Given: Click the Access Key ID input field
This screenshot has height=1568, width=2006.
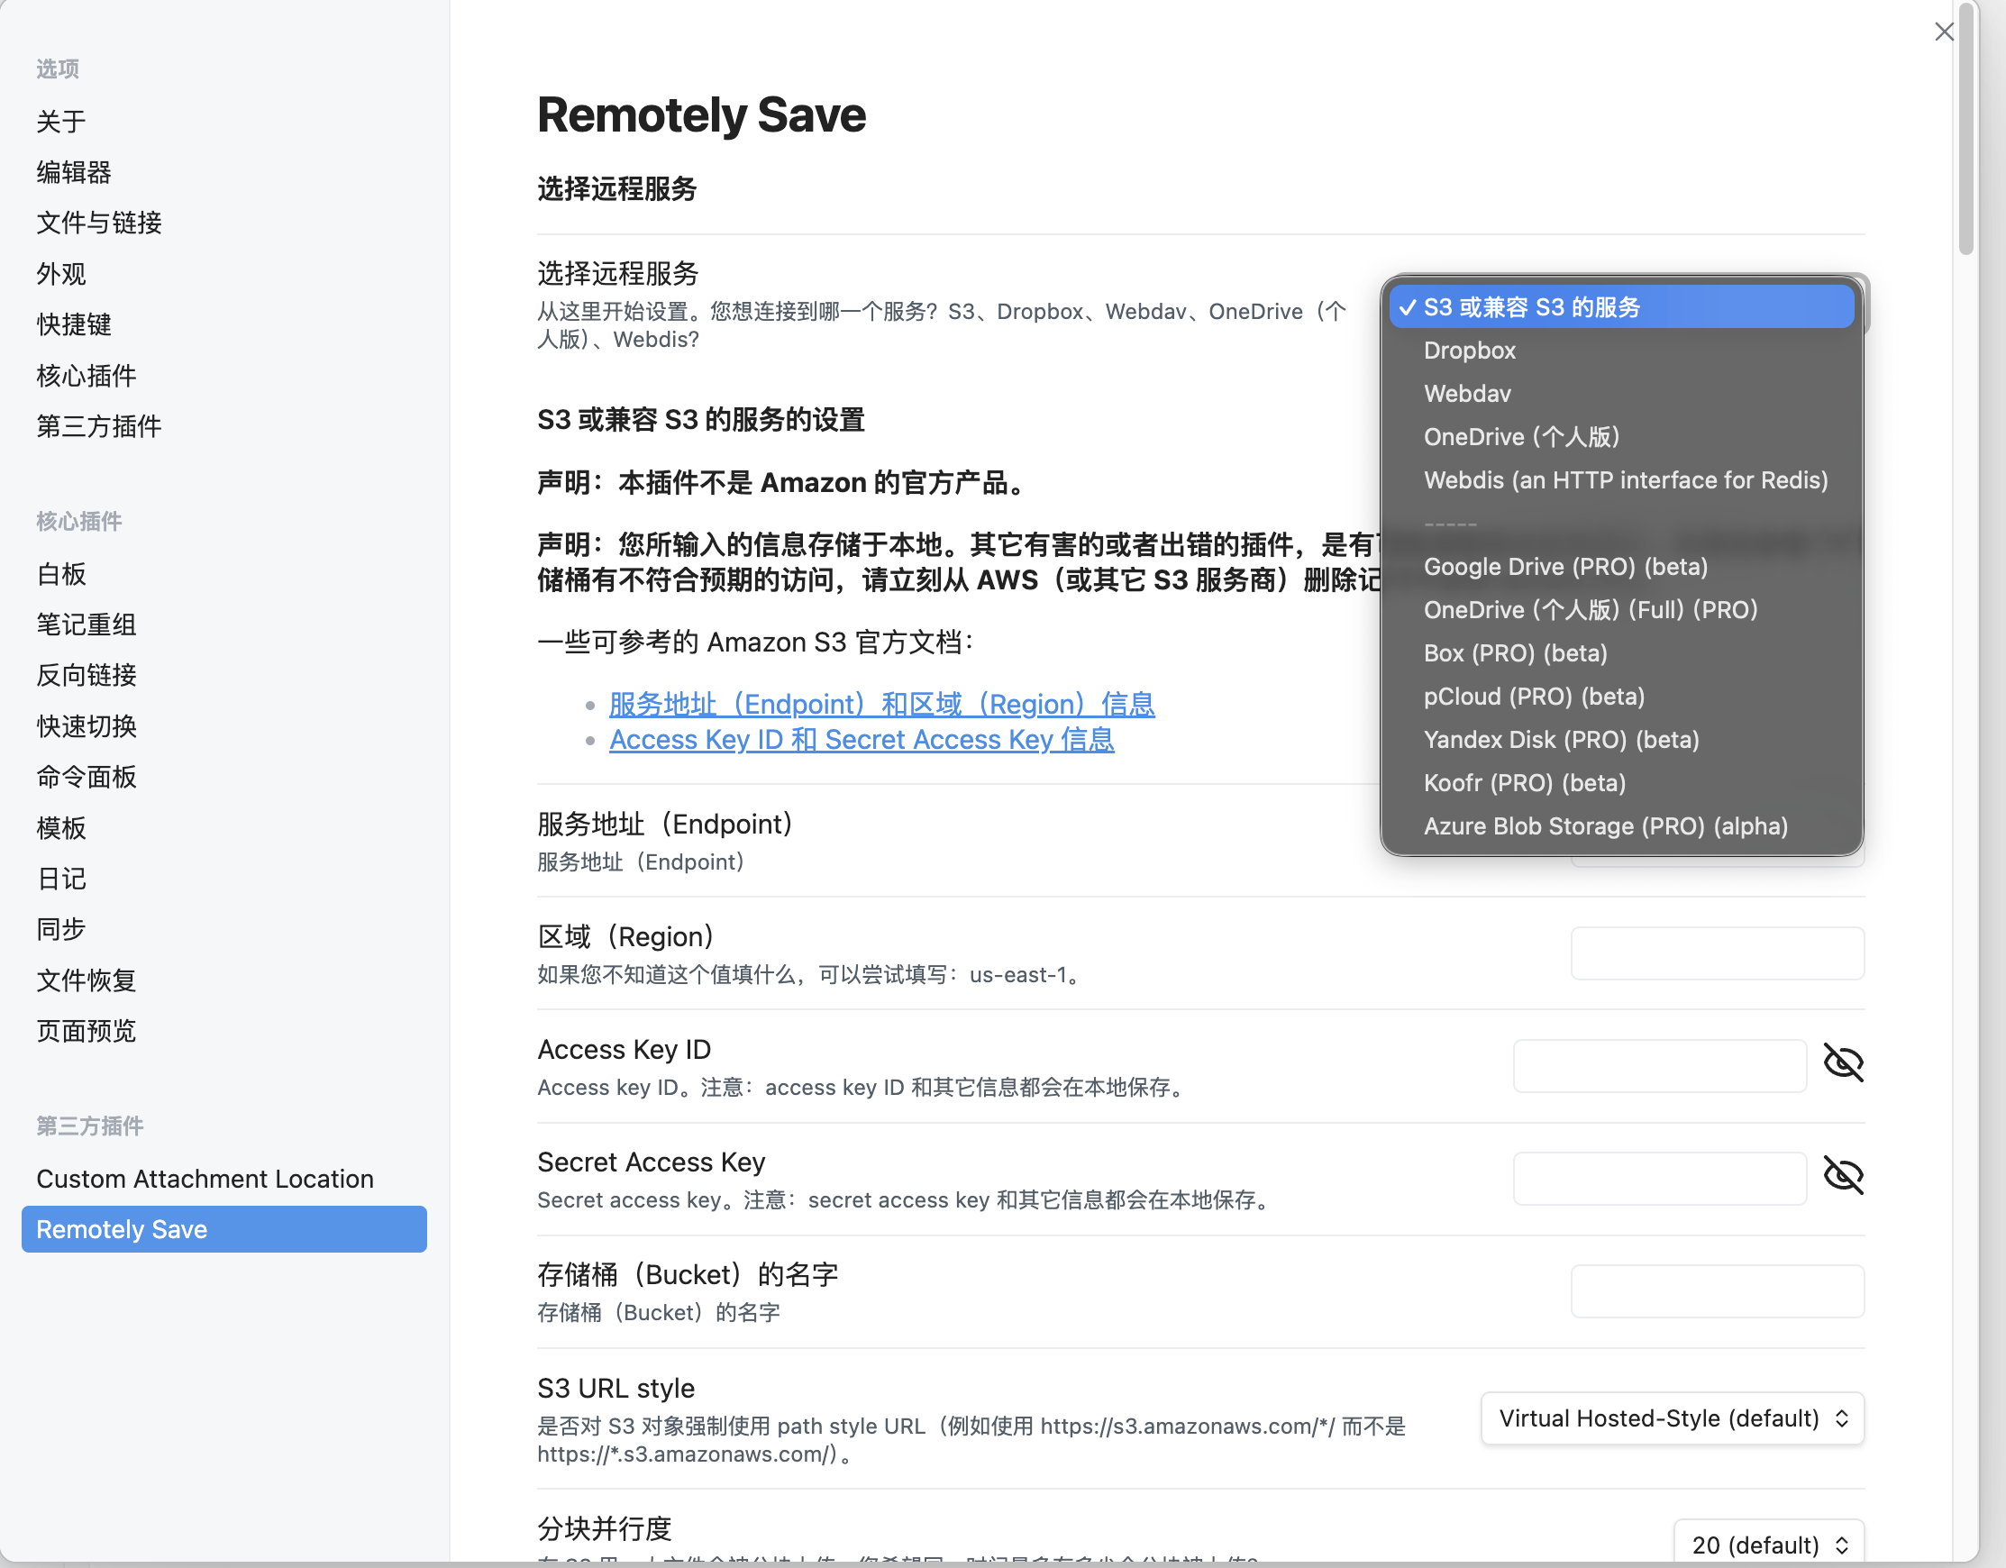Looking at the screenshot, I should (1659, 1065).
